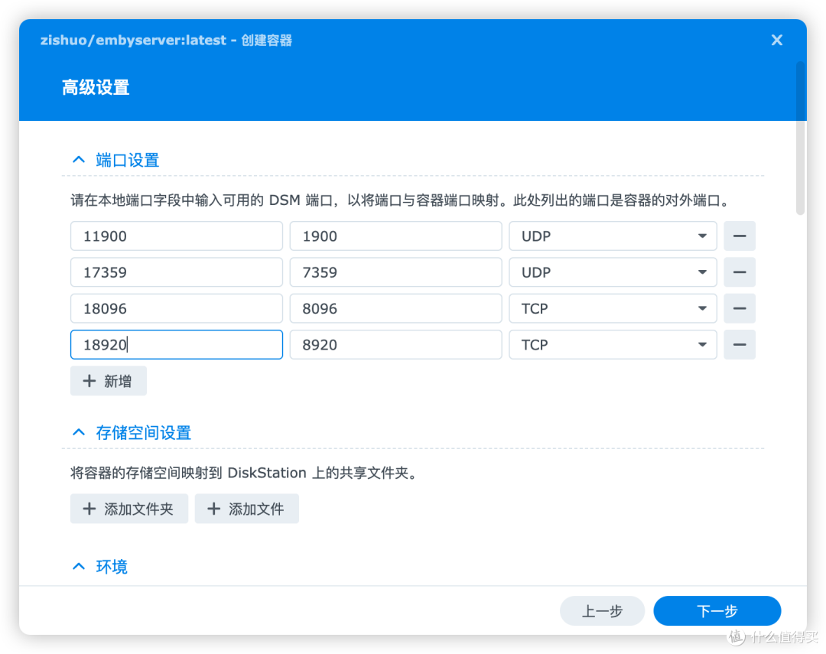826x654 pixels.
Task: Click the plus icon on 新增 button
Action: coord(89,380)
